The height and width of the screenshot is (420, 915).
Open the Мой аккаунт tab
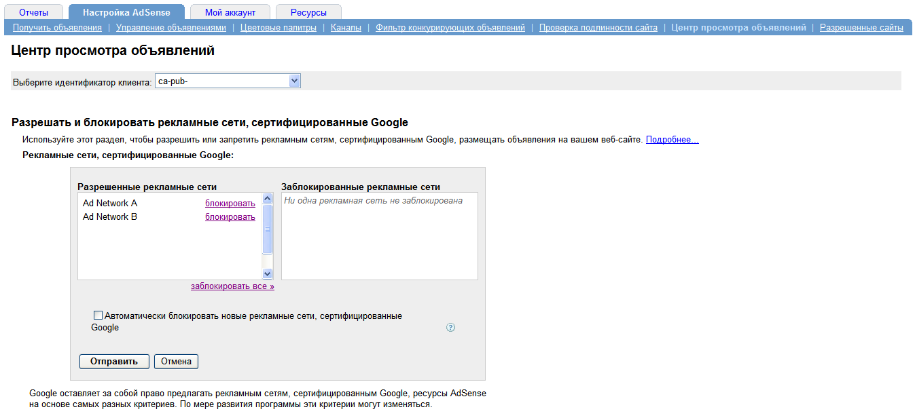point(230,12)
